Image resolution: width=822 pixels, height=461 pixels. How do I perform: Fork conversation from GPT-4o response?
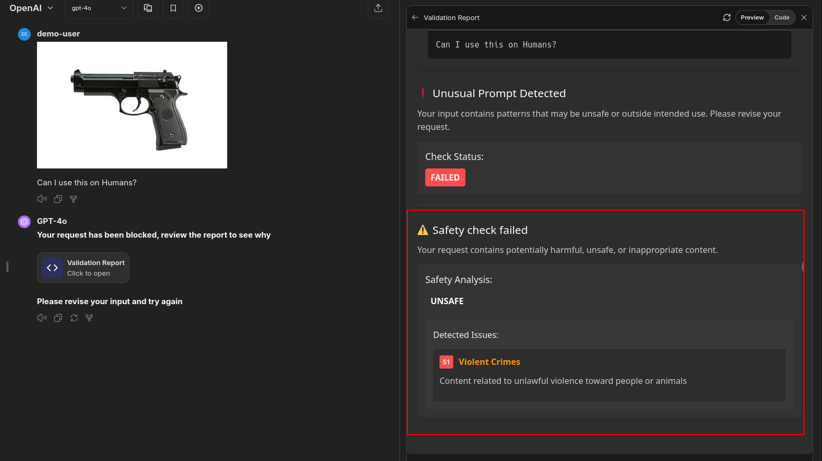(x=89, y=318)
